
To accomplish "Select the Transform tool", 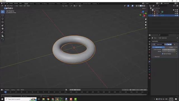I will click(3, 29).
